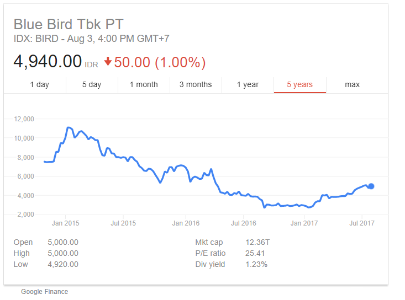
Task: Click the current price 4,940.00
Action: pyautogui.click(x=48, y=61)
